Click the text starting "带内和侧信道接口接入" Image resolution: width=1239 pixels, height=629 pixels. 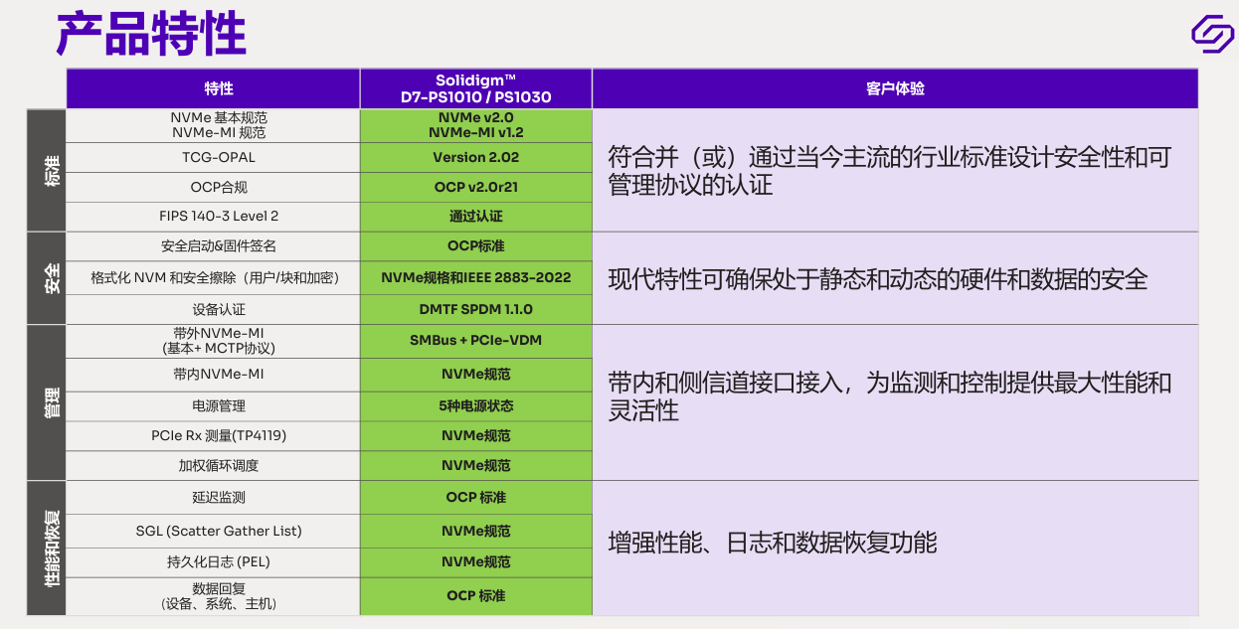pos(890,396)
